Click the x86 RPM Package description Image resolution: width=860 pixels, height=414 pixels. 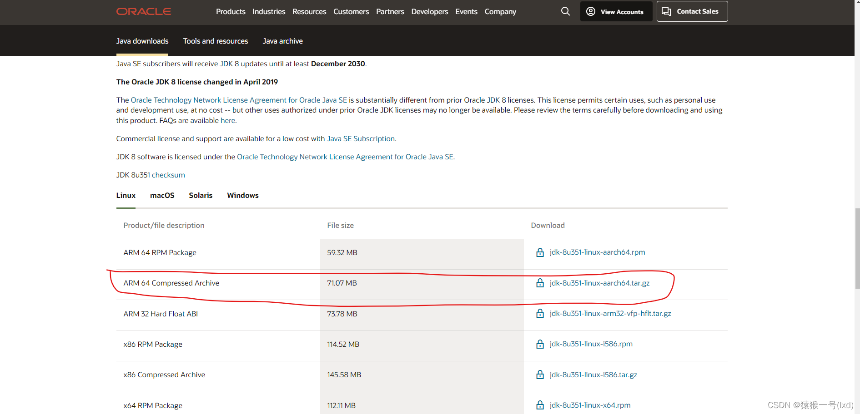coord(153,344)
